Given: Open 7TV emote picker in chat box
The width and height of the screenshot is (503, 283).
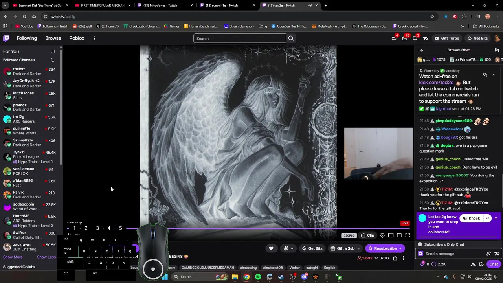Looking at the screenshot, I should click(497, 254).
